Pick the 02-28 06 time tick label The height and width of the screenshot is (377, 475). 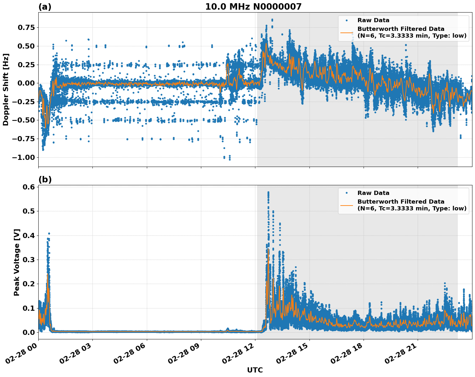[x=131, y=353]
